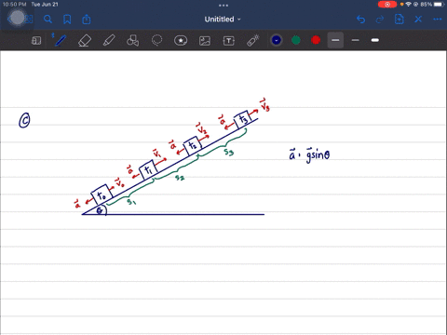Expand the Untitled document title dropdown
The height and width of the screenshot is (335, 447).
(223, 20)
